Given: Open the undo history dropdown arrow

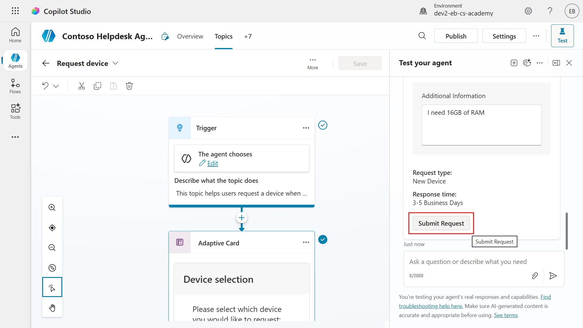Looking at the screenshot, I should pos(56,86).
